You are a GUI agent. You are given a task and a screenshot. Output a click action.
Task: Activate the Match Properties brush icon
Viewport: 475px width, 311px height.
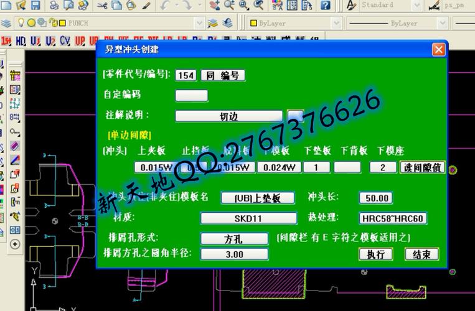click(146, 4)
